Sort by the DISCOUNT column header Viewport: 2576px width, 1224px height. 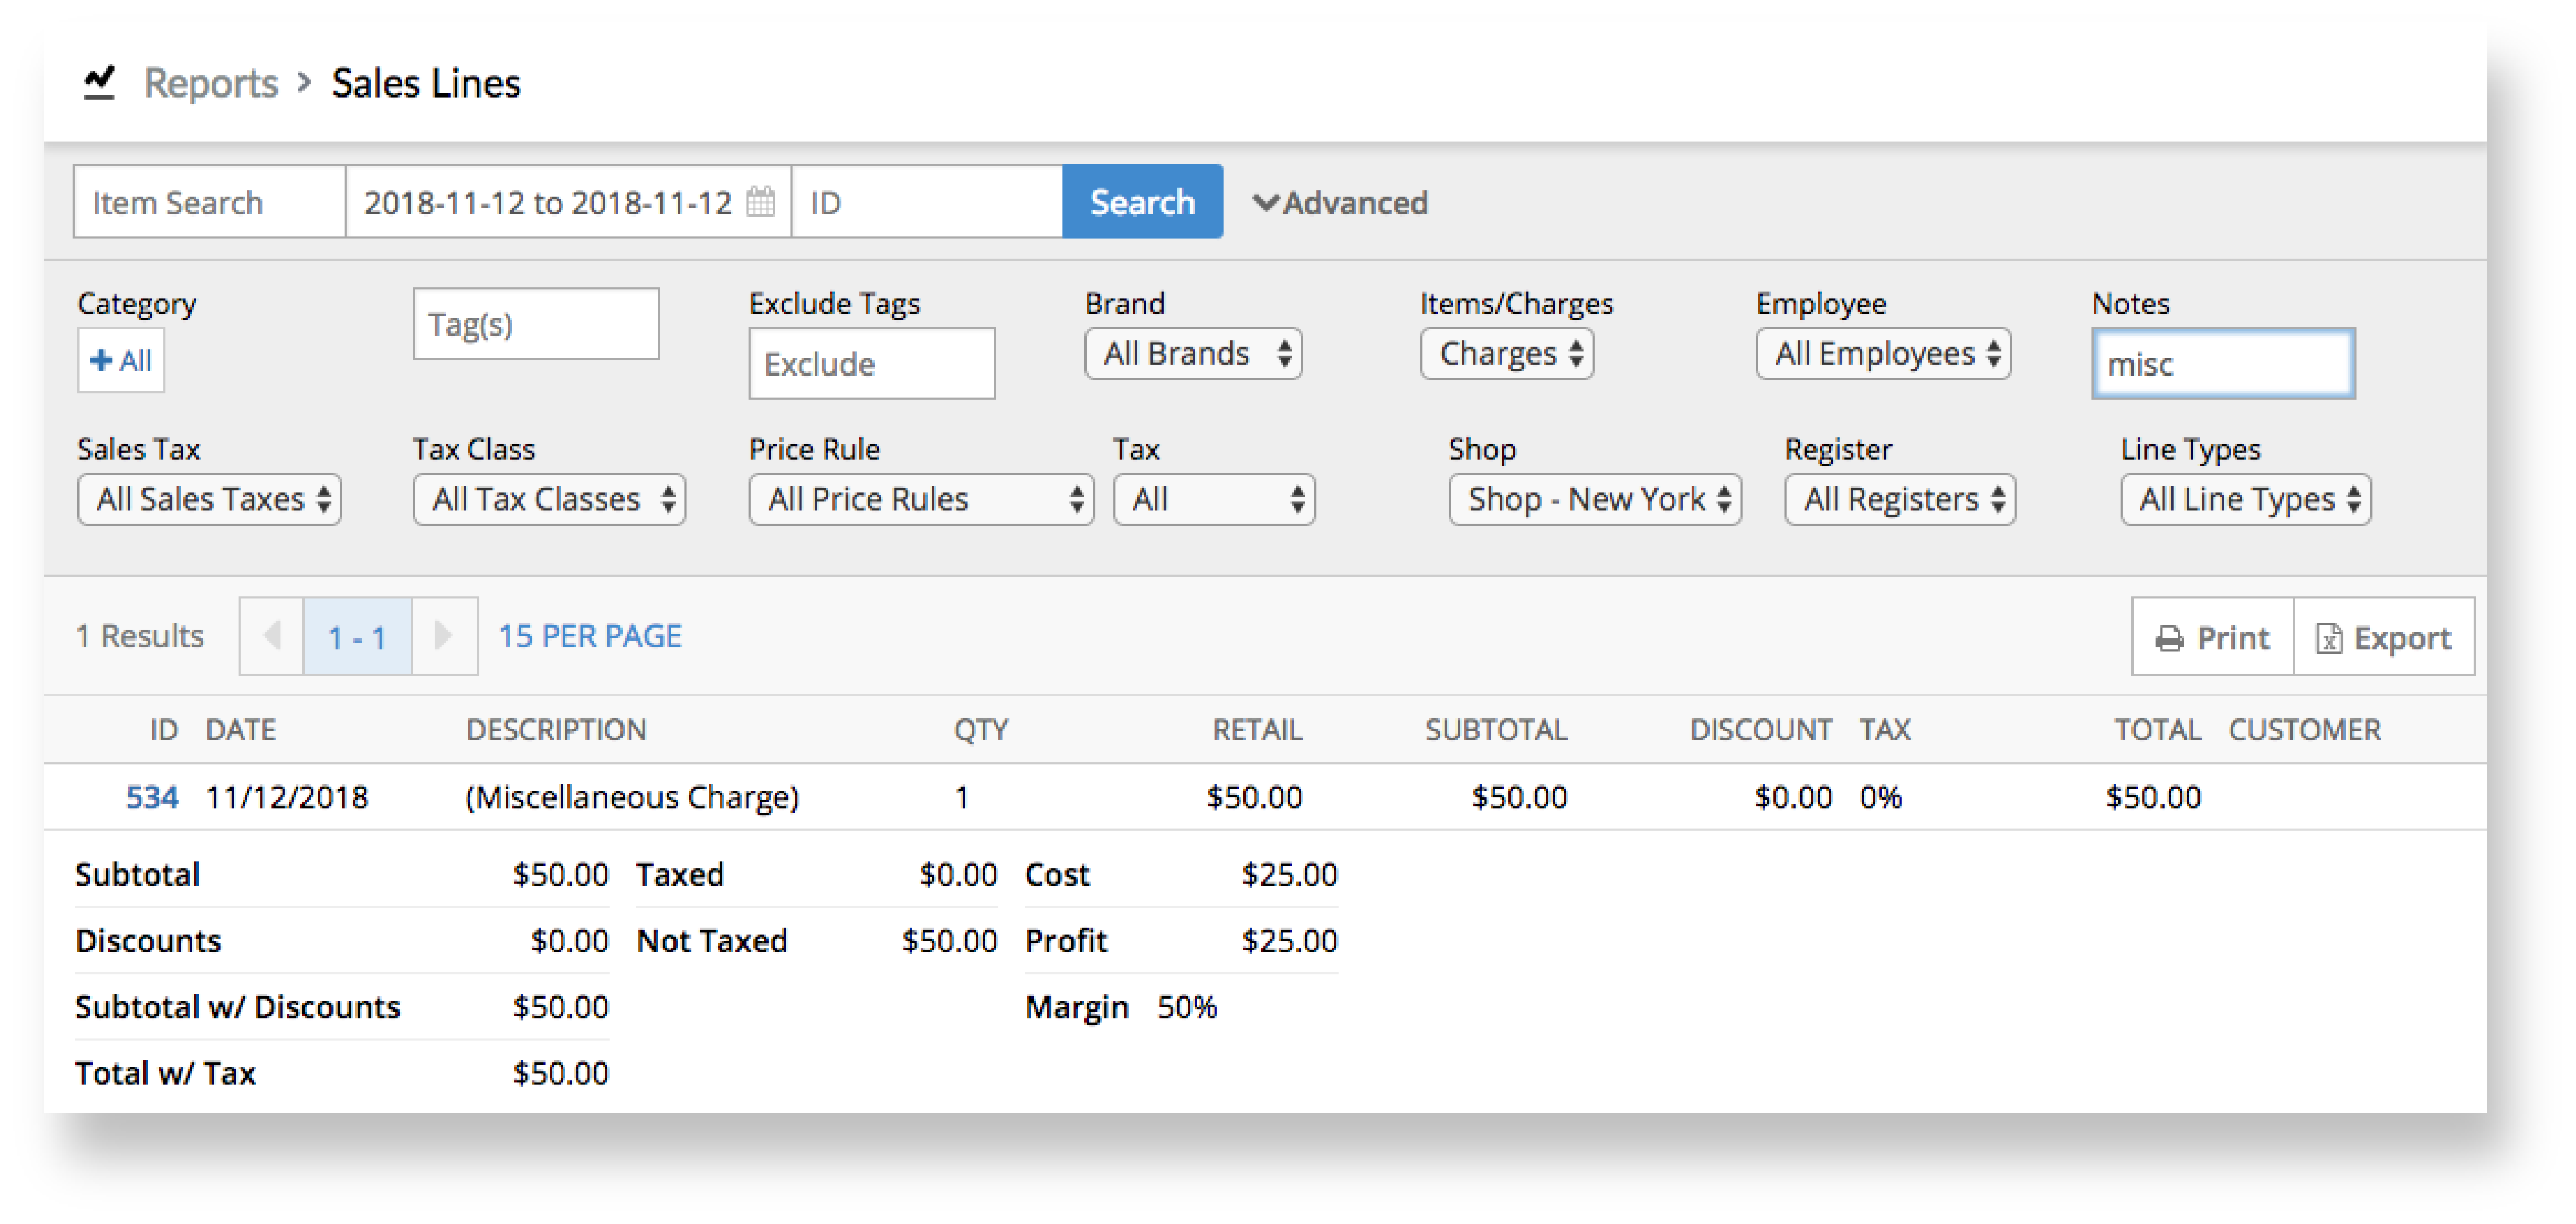[x=1761, y=729]
